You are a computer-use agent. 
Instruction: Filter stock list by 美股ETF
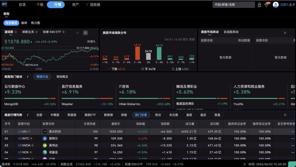(90, 115)
